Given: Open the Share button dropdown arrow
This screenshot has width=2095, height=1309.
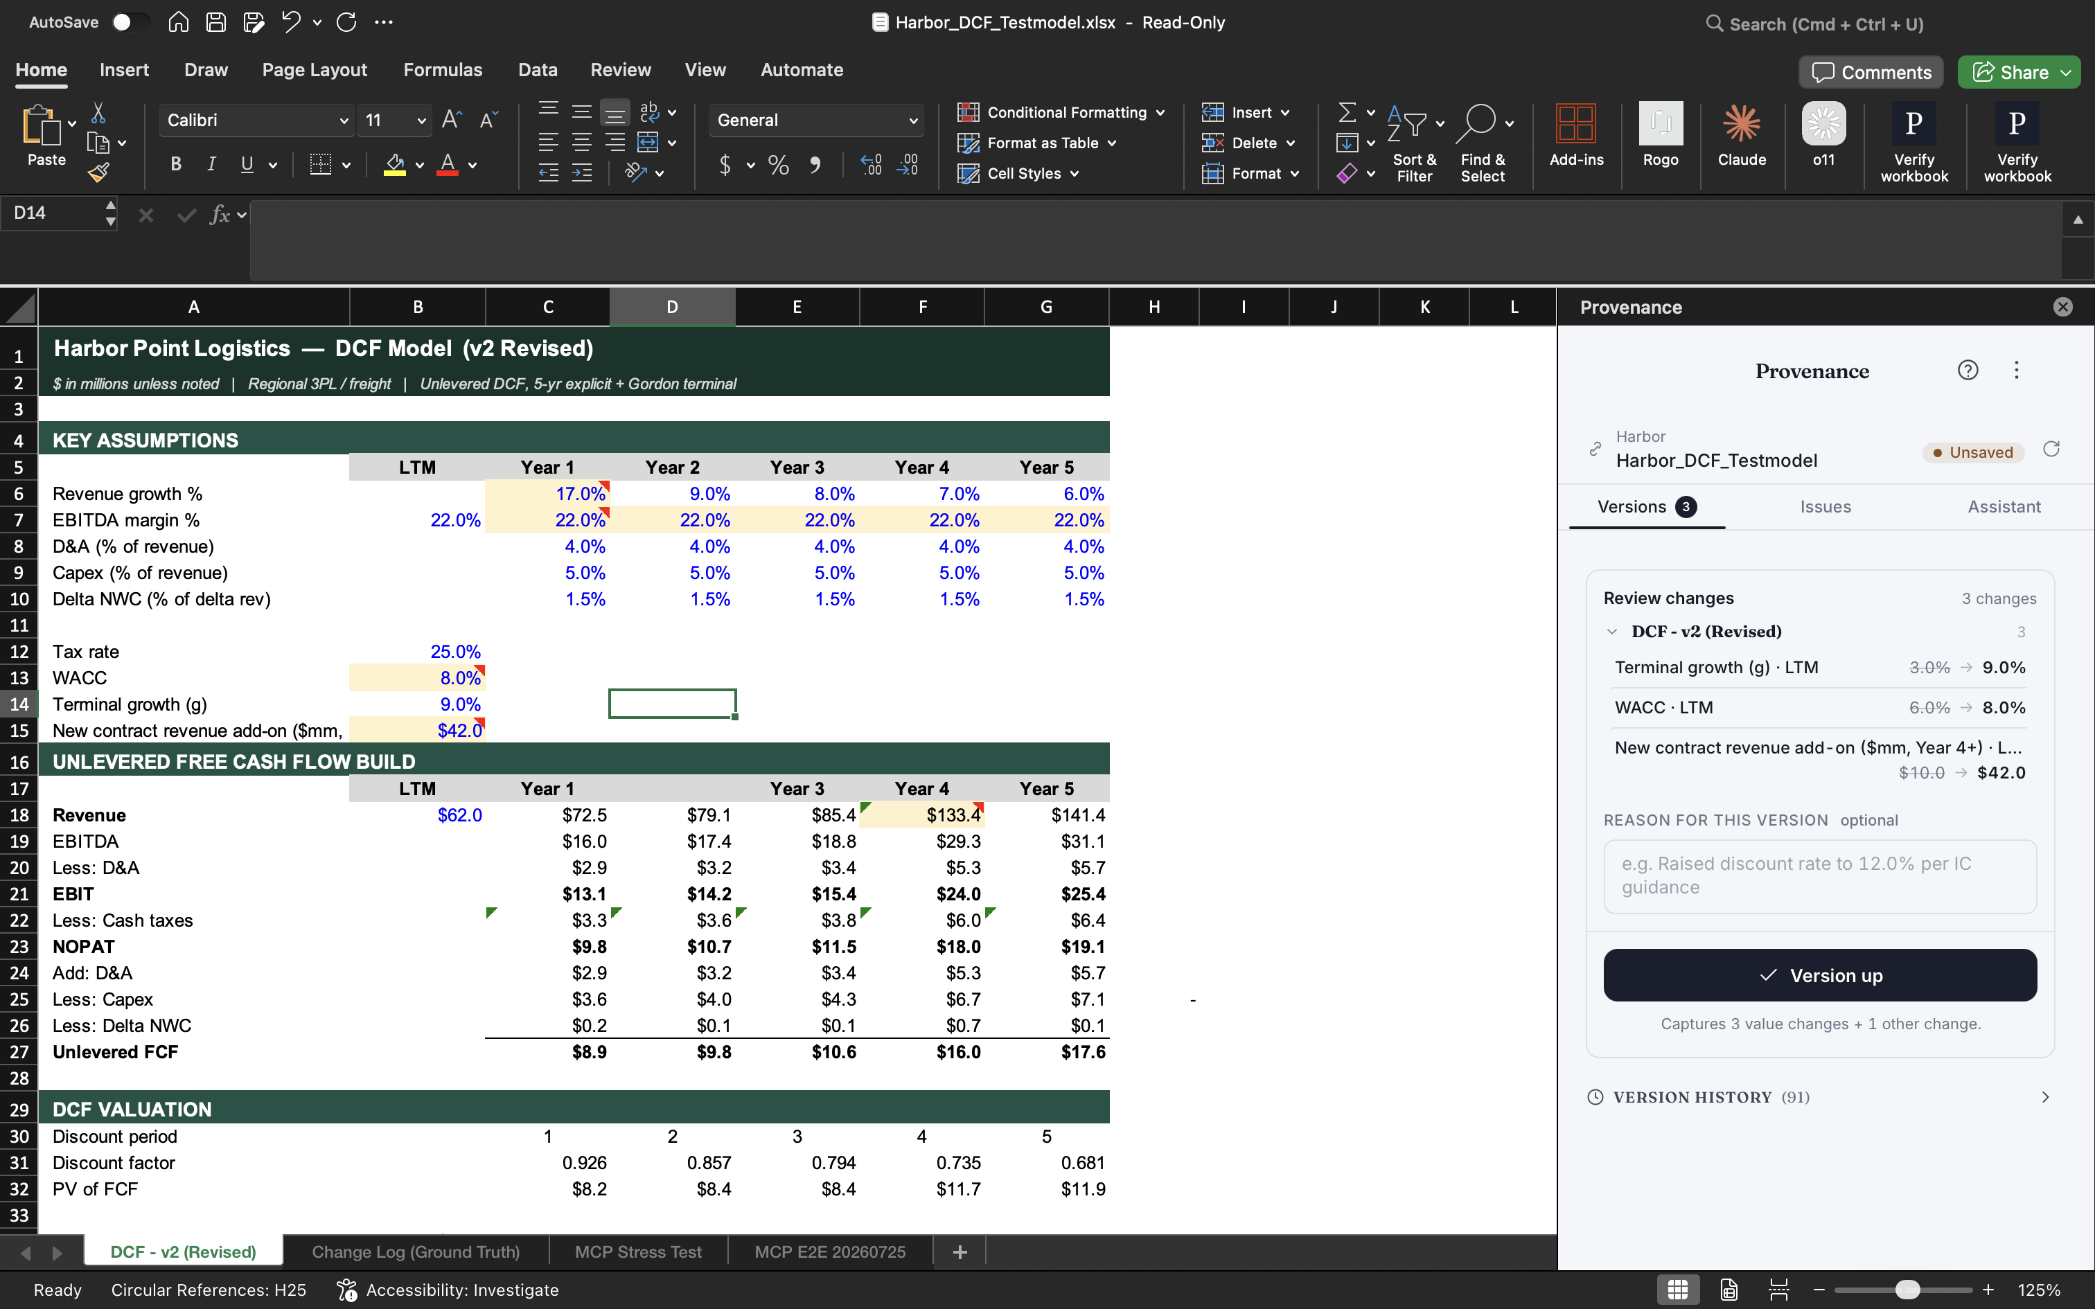Looking at the screenshot, I should tap(2067, 73).
